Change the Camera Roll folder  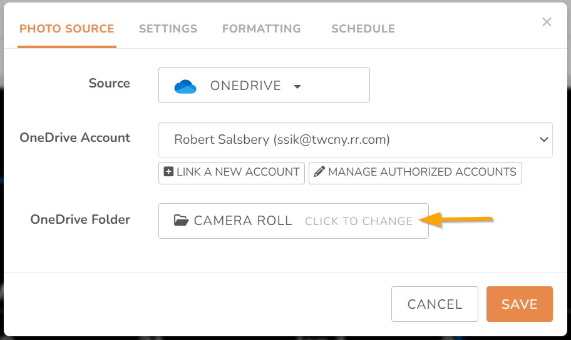294,221
